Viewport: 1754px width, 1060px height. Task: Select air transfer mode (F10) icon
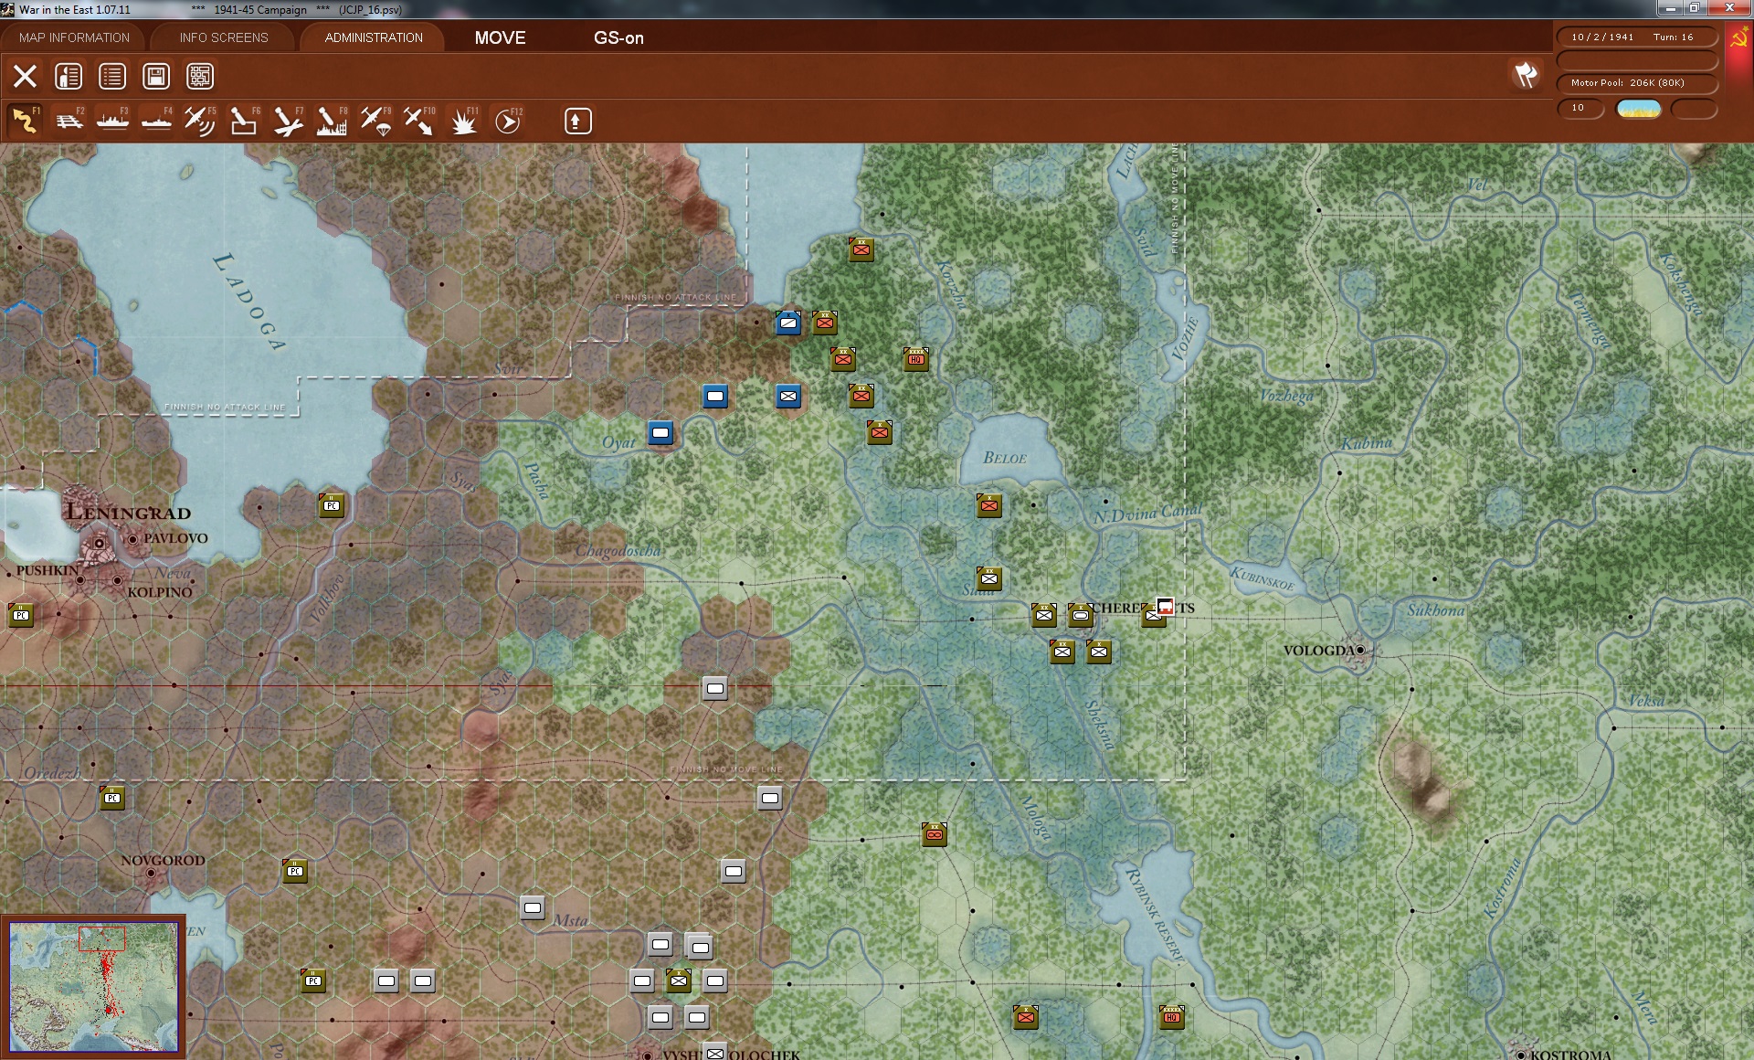(x=419, y=121)
